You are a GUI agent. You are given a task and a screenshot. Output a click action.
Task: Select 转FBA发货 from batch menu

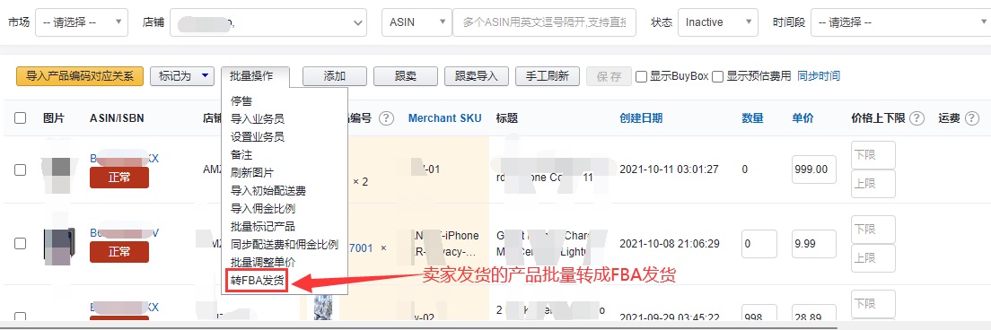coord(258,280)
